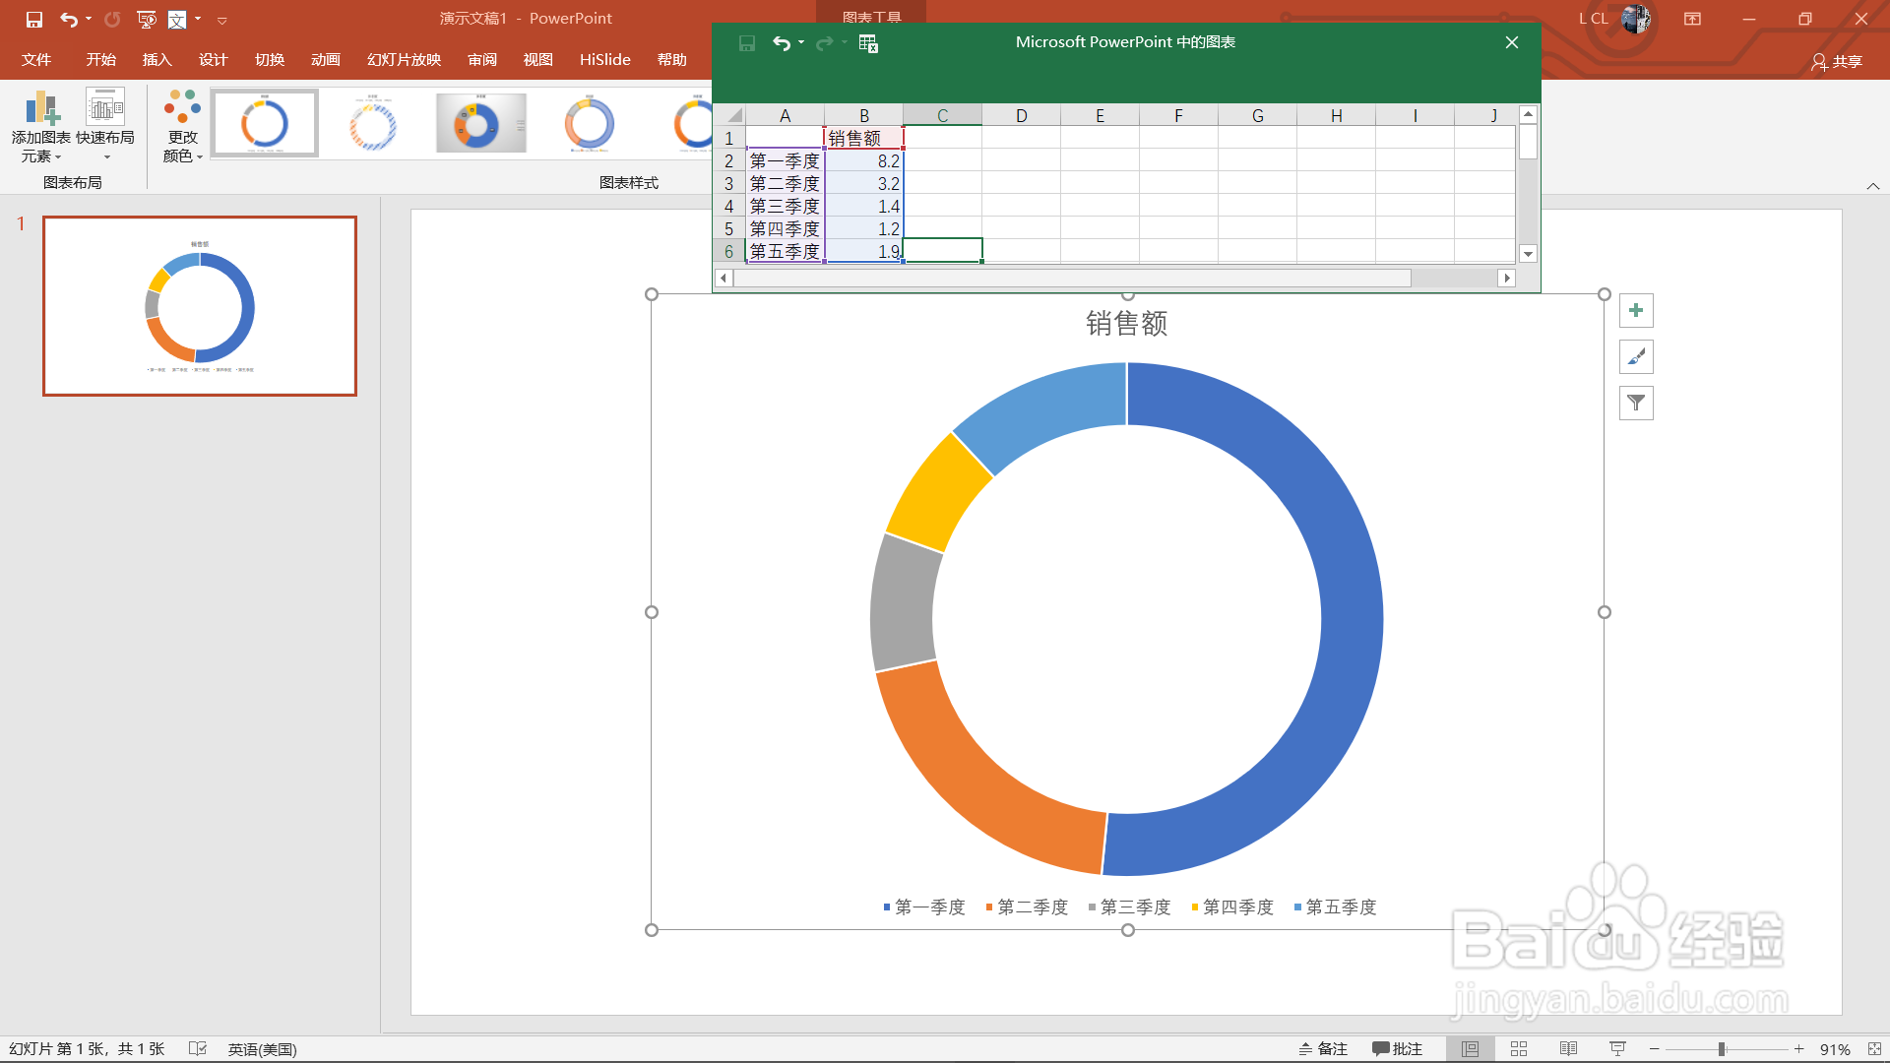Click the Change Colors palette icon

[182, 106]
